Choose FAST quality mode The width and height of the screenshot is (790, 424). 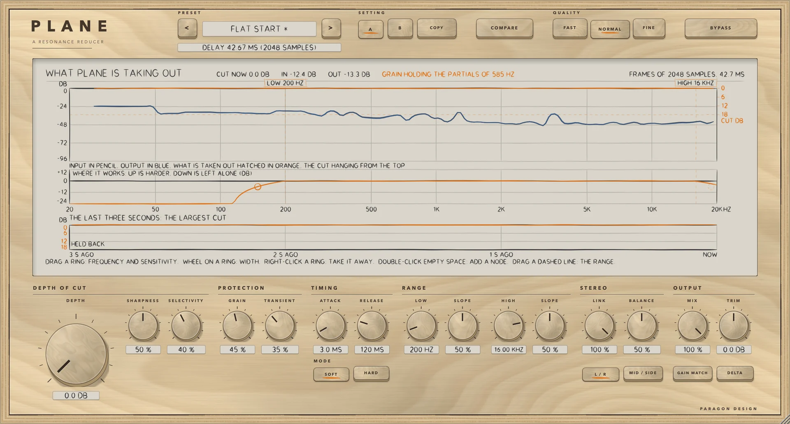[x=570, y=28]
